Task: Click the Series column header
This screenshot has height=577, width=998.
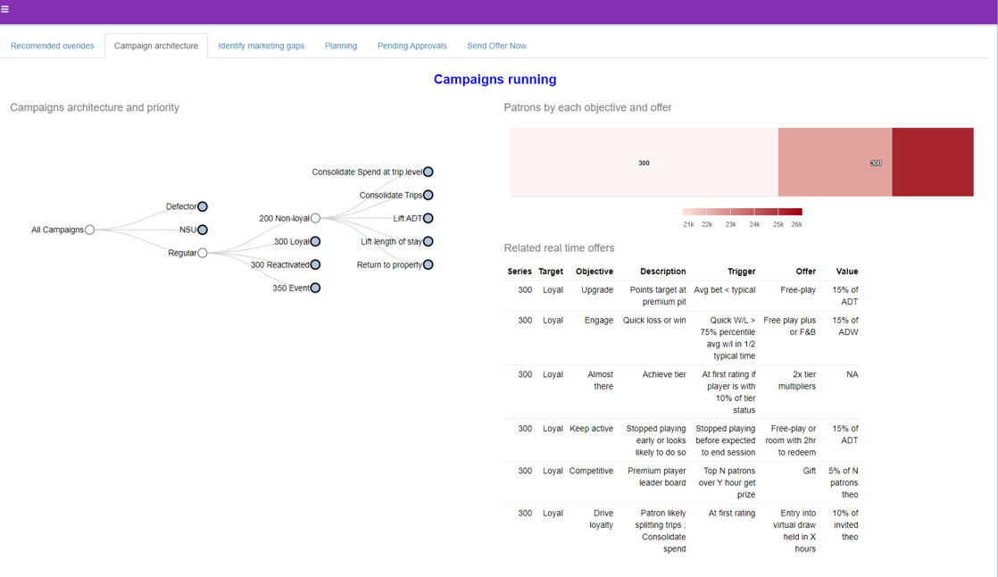Action: (x=520, y=272)
